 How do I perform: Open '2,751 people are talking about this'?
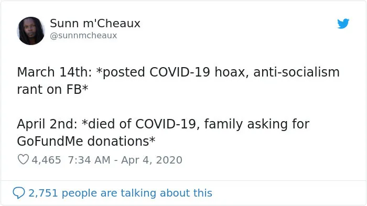tap(120, 193)
